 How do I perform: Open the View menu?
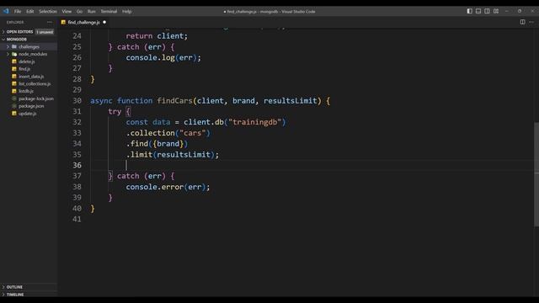pos(67,11)
